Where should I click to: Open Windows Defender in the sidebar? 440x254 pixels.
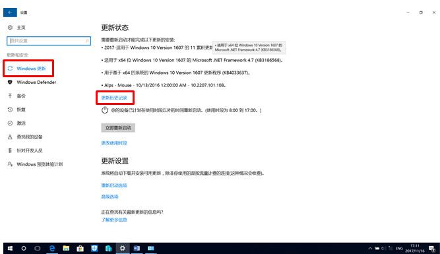coord(32,82)
